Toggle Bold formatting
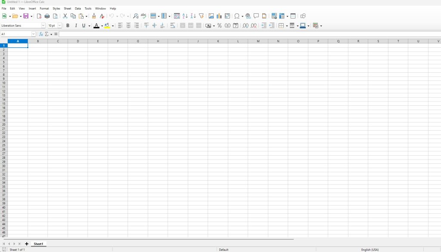The image size is (441, 252). (x=68, y=25)
